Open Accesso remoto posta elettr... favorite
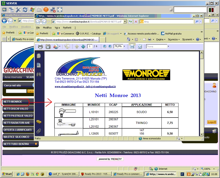The height and width of the screenshot is (178, 220). [x=141, y=34]
